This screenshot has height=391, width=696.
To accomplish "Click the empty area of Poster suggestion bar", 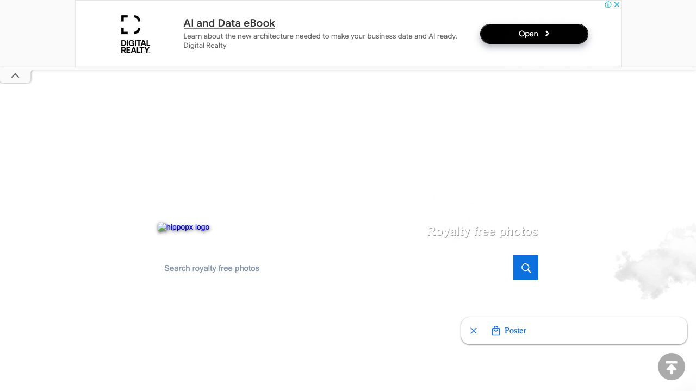I will click(x=604, y=331).
